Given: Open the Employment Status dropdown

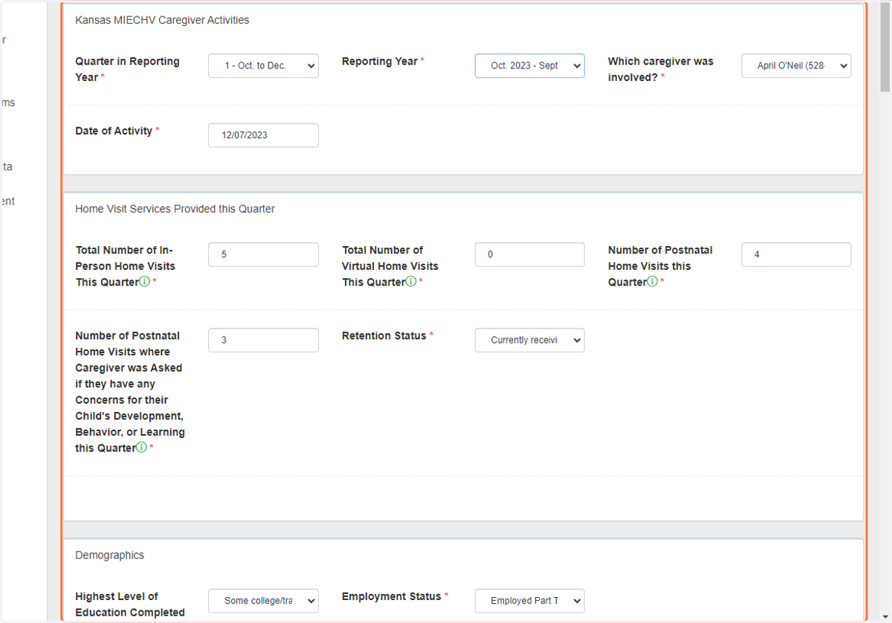Looking at the screenshot, I should [x=530, y=601].
